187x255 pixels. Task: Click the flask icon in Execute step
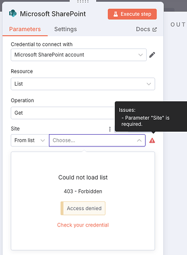tap(116, 14)
